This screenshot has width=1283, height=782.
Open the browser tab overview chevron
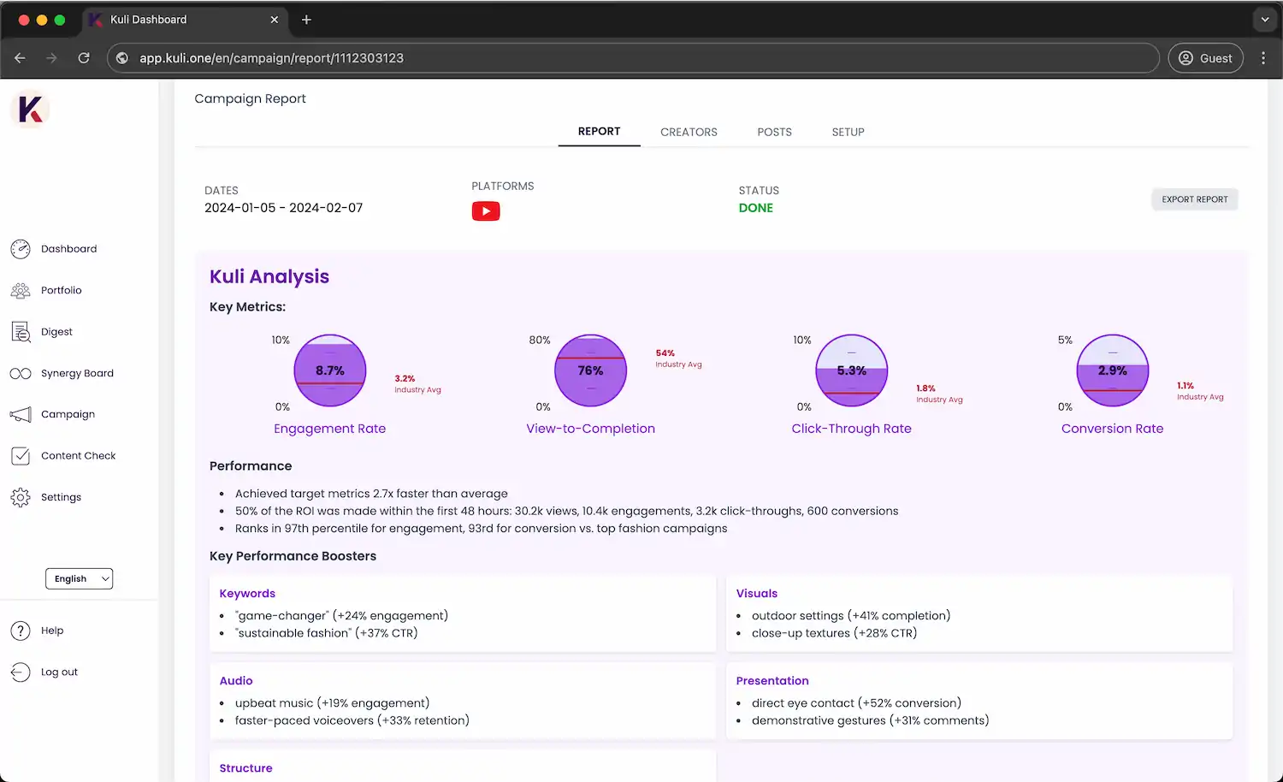coord(1265,19)
